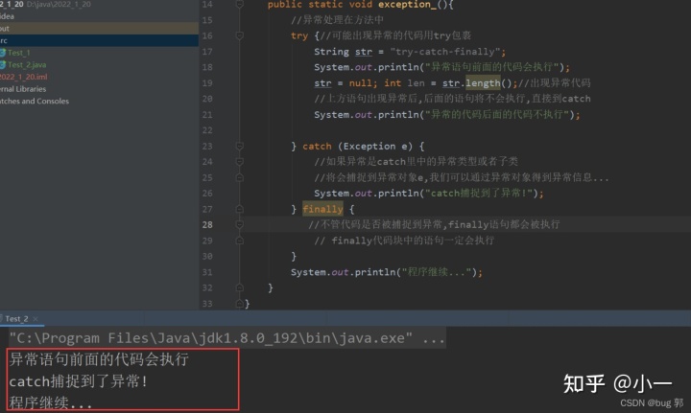
Task: Click the catch keyword on line 23
Action: (x=317, y=146)
